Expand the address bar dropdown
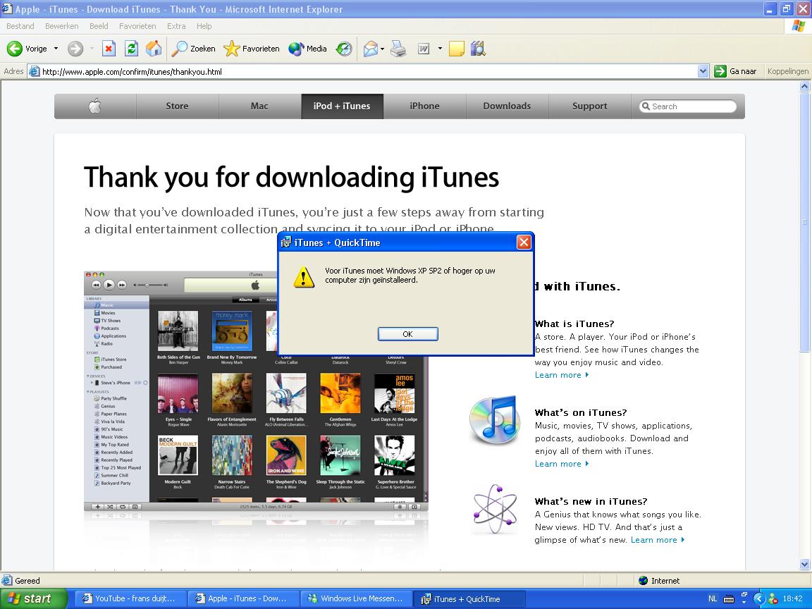The width and height of the screenshot is (812, 609). click(703, 71)
